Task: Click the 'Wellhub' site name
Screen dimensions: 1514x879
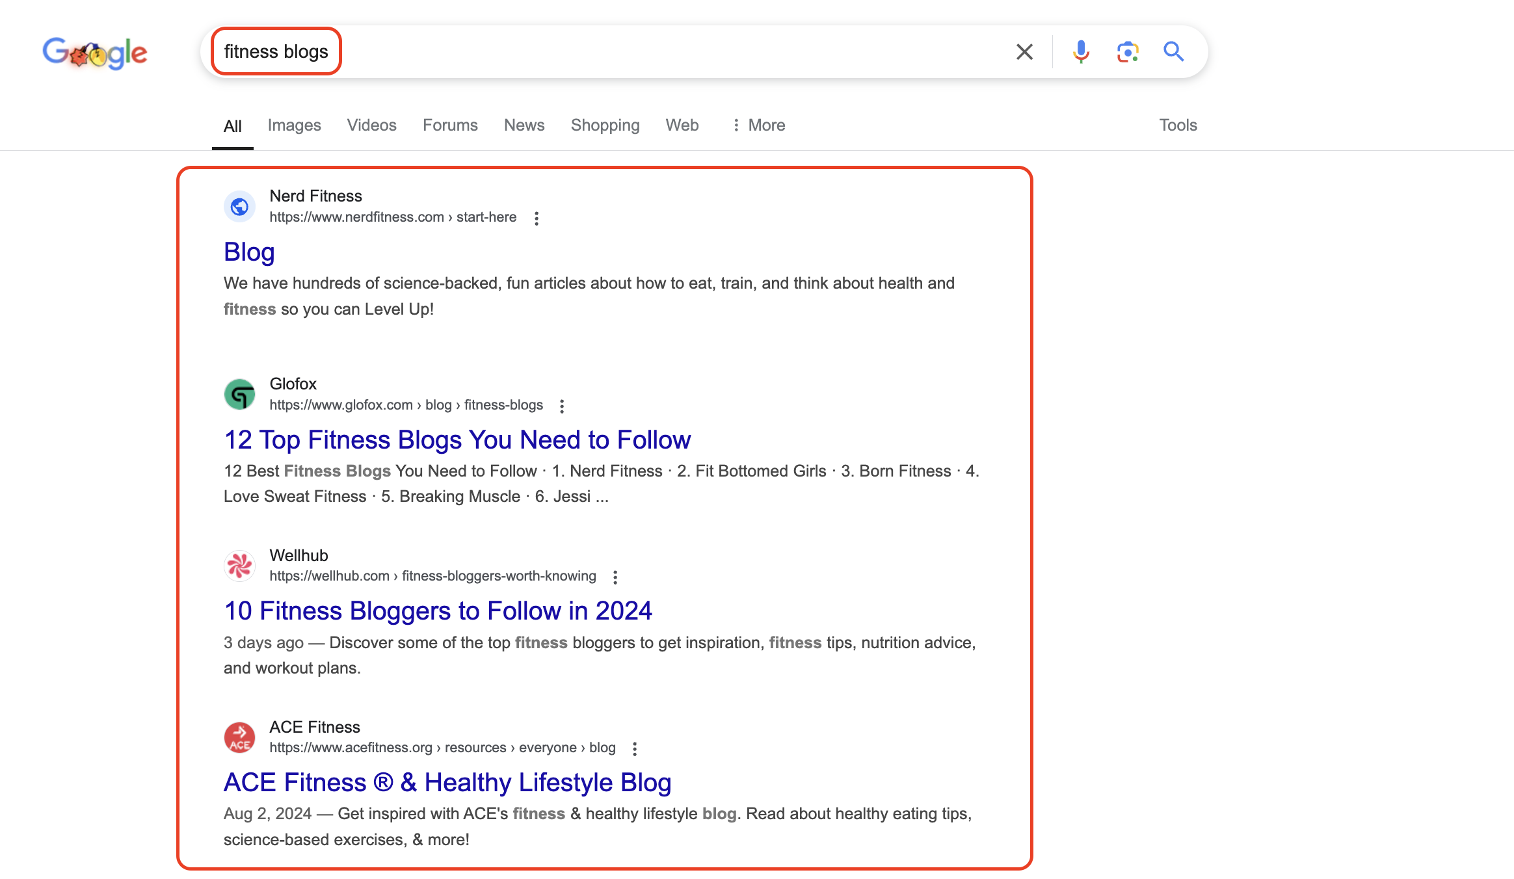Action: (x=299, y=555)
